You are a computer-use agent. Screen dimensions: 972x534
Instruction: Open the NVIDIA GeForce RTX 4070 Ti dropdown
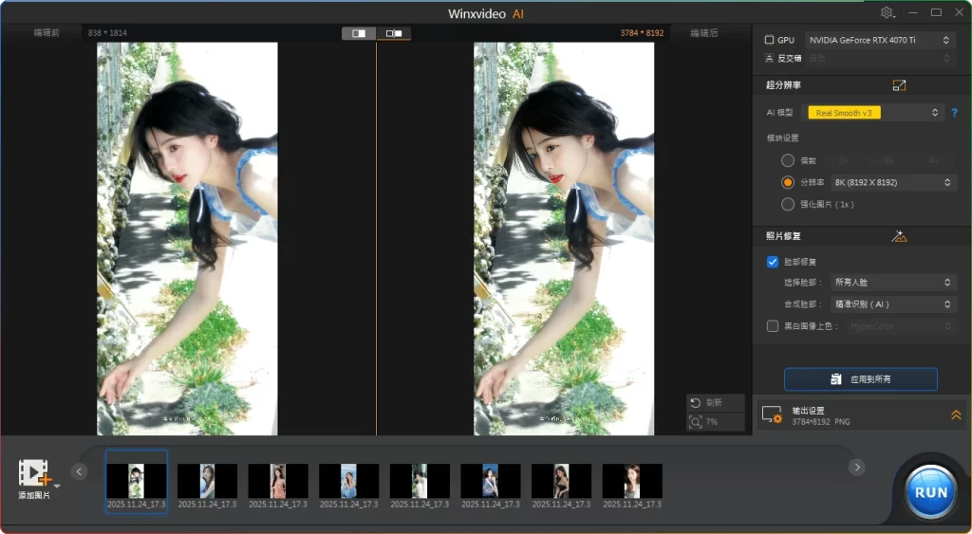[x=879, y=40]
